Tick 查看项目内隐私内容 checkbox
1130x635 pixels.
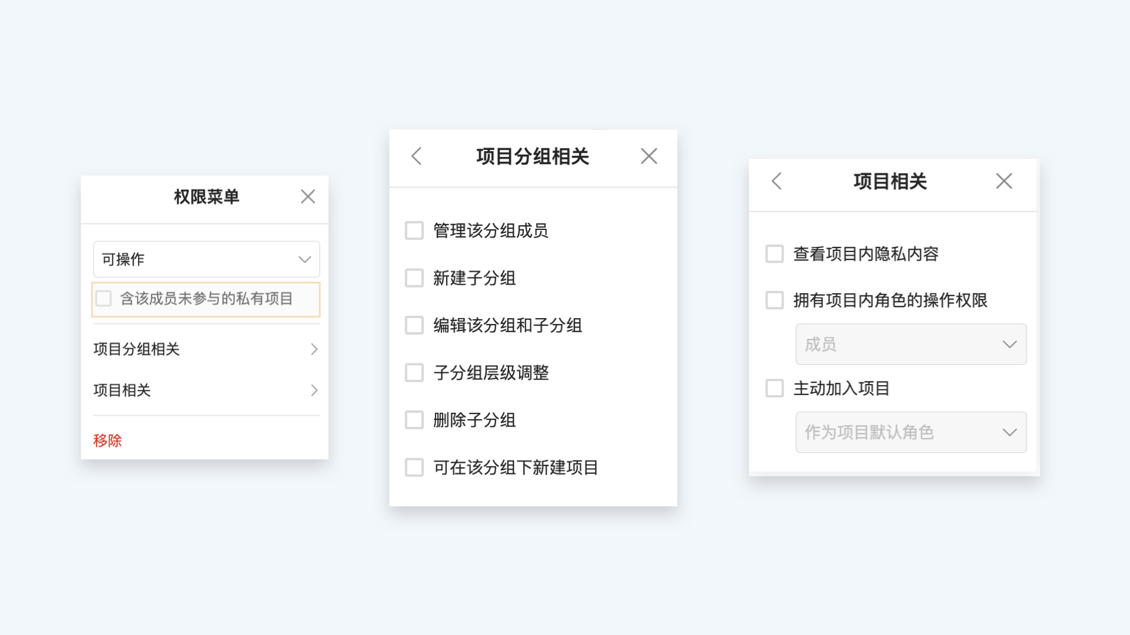click(x=775, y=254)
